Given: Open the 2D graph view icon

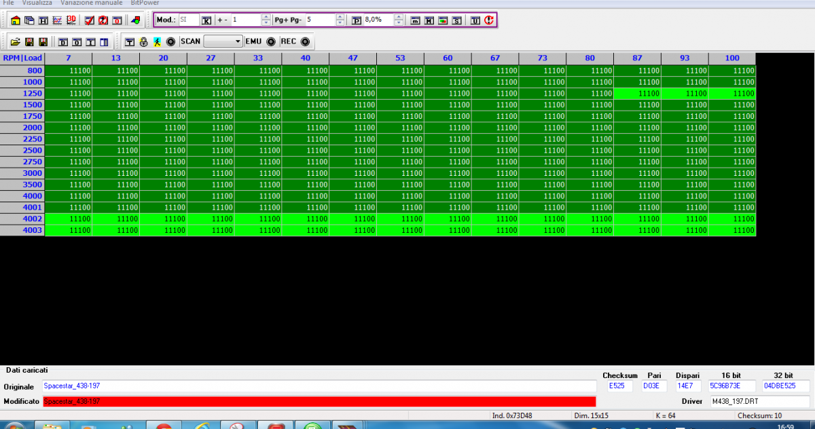Looking at the screenshot, I should (57, 20).
